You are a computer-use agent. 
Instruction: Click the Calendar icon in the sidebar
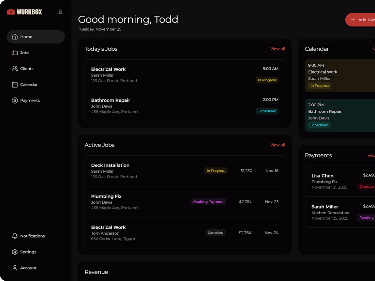15,84
